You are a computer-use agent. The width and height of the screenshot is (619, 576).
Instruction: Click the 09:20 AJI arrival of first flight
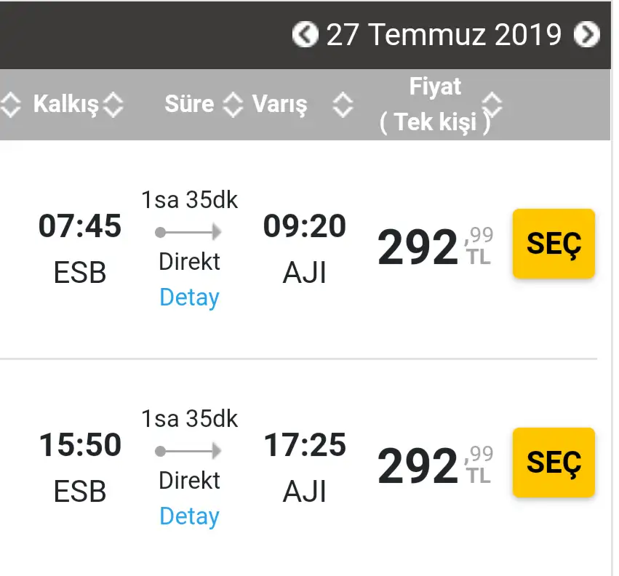pos(305,248)
